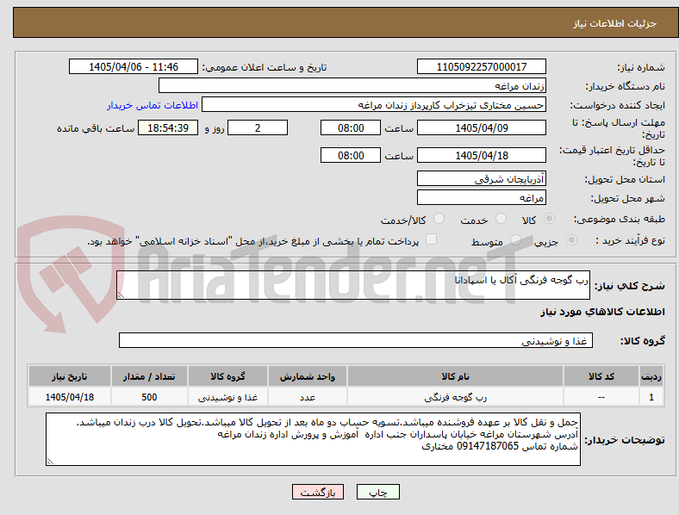The width and height of the screenshot is (679, 515).
Task: Click the ردیف column header
Action: pyautogui.click(x=651, y=376)
